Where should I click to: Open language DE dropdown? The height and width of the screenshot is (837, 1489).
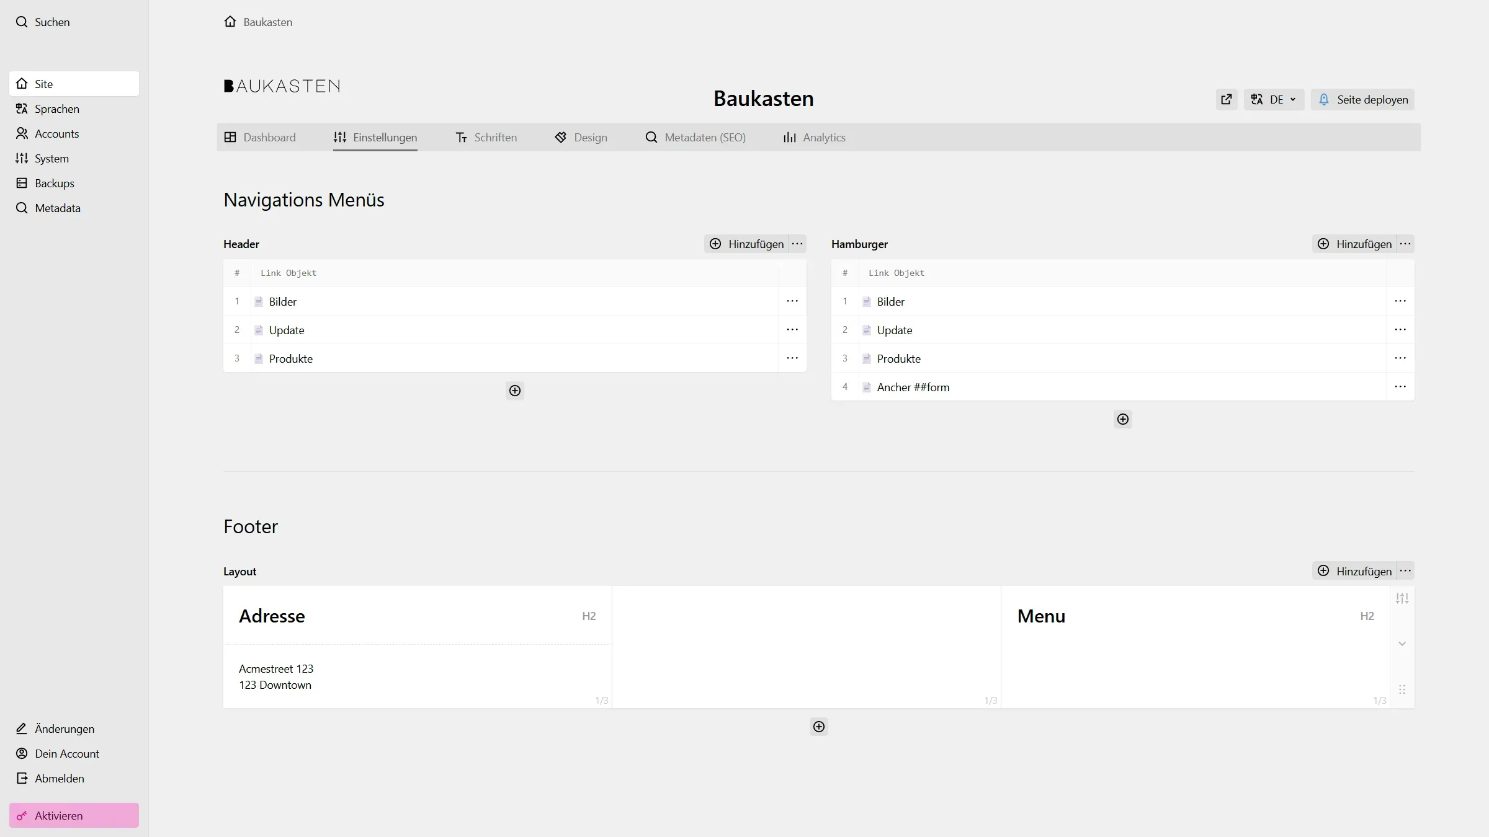(1274, 99)
